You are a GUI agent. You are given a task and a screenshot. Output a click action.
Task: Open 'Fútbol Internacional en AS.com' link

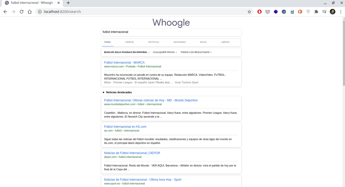click(x=125, y=127)
